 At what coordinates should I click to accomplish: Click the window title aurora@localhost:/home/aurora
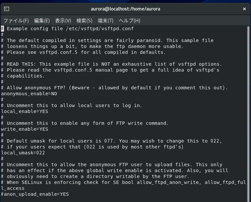coord(125,9)
